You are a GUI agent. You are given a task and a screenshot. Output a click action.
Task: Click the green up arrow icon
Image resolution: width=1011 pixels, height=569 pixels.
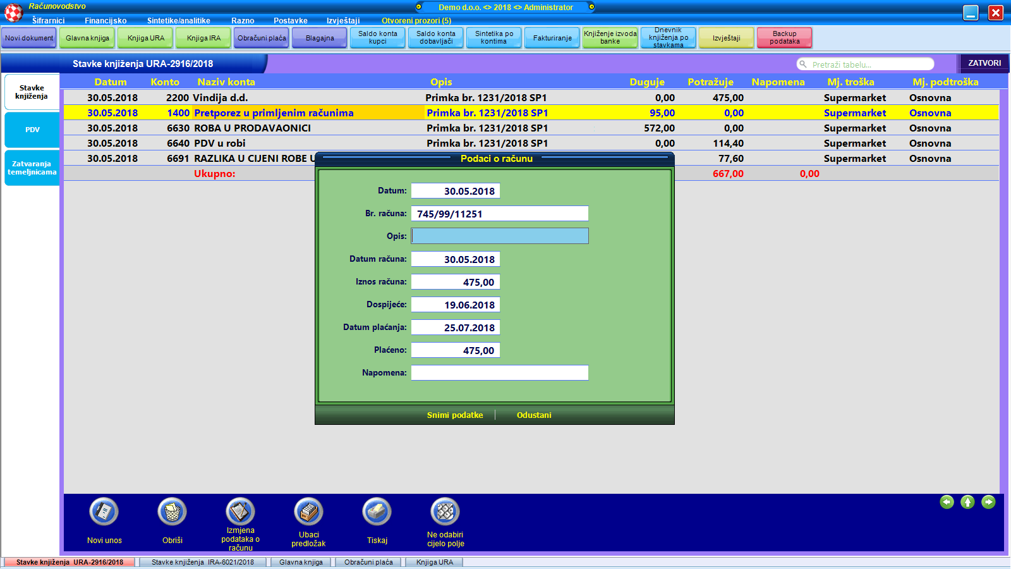pos(967,502)
